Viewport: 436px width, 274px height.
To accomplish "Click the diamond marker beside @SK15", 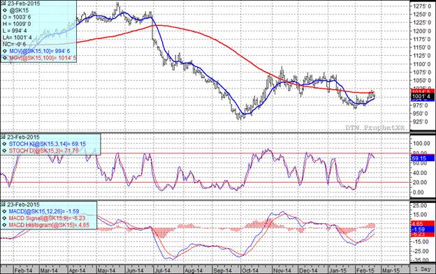I will (x=5, y=10).
